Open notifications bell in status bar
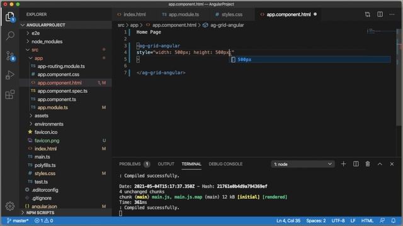Image resolution: width=403 pixels, height=226 pixels. (393, 220)
